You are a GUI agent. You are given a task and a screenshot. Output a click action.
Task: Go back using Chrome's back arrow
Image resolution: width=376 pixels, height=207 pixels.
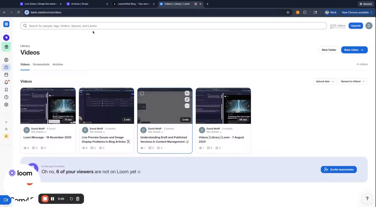tap(4, 12)
